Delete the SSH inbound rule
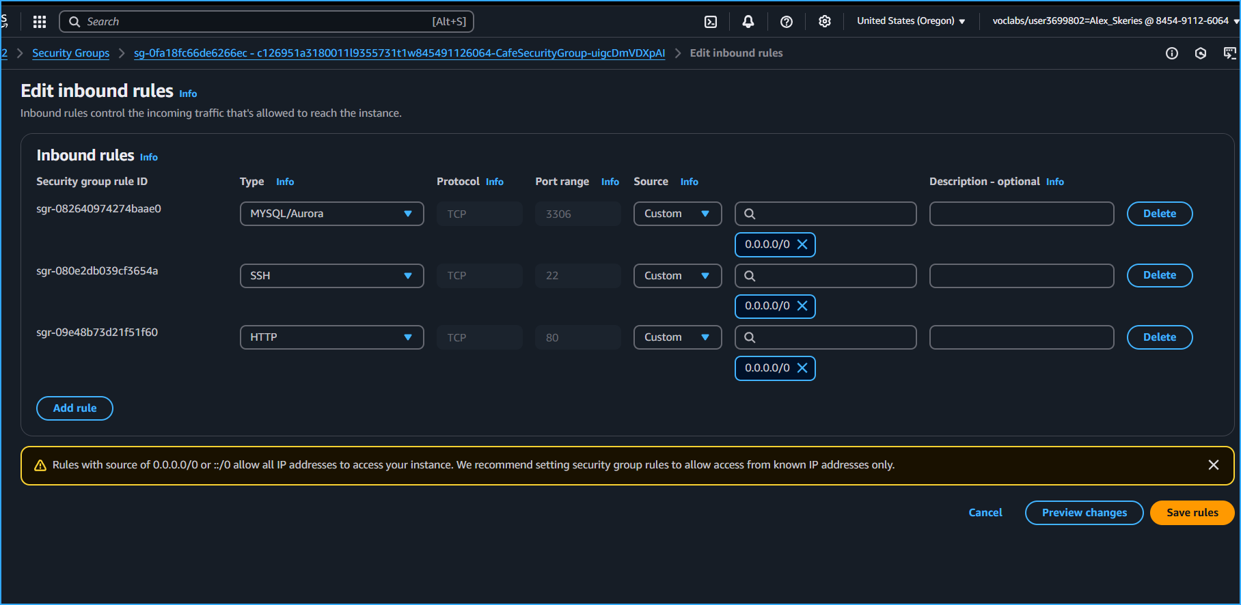 (x=1159, y=275)
